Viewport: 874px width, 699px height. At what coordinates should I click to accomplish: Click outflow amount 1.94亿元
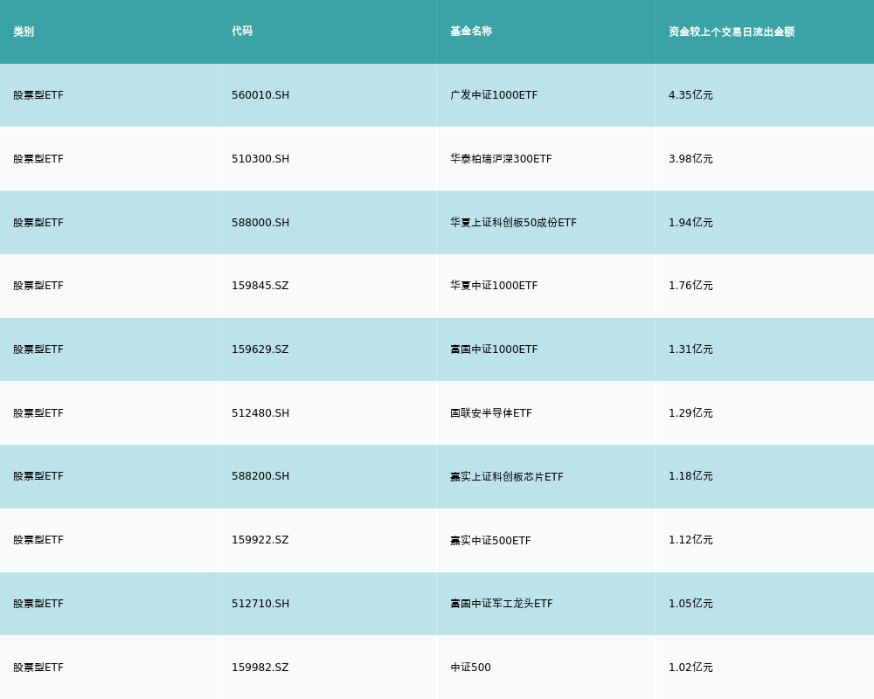[x=690, y=223]
